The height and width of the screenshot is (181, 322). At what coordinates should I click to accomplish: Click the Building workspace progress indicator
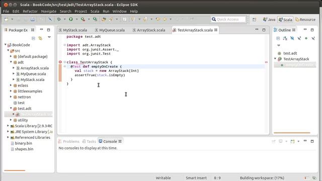coord(262,178)
